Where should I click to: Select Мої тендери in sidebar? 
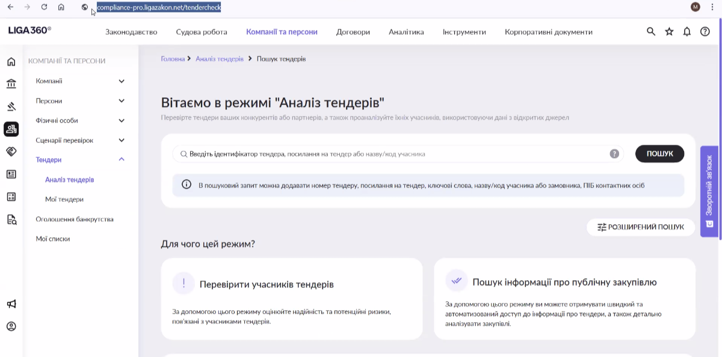[64, 199]
